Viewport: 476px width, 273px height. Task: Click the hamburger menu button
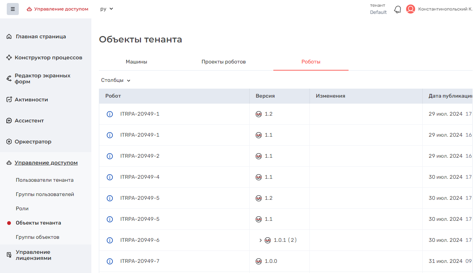[x=13, y=9]
